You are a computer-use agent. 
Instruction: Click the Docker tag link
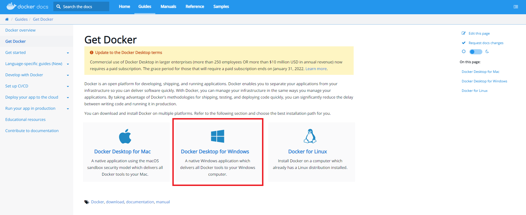(x=97, y=202)
